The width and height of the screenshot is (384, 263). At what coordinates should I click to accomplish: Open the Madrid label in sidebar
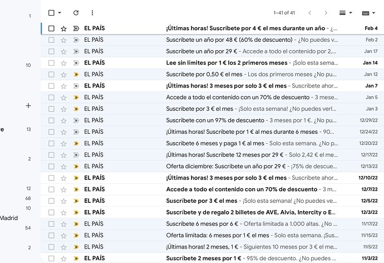coord(9,218)
